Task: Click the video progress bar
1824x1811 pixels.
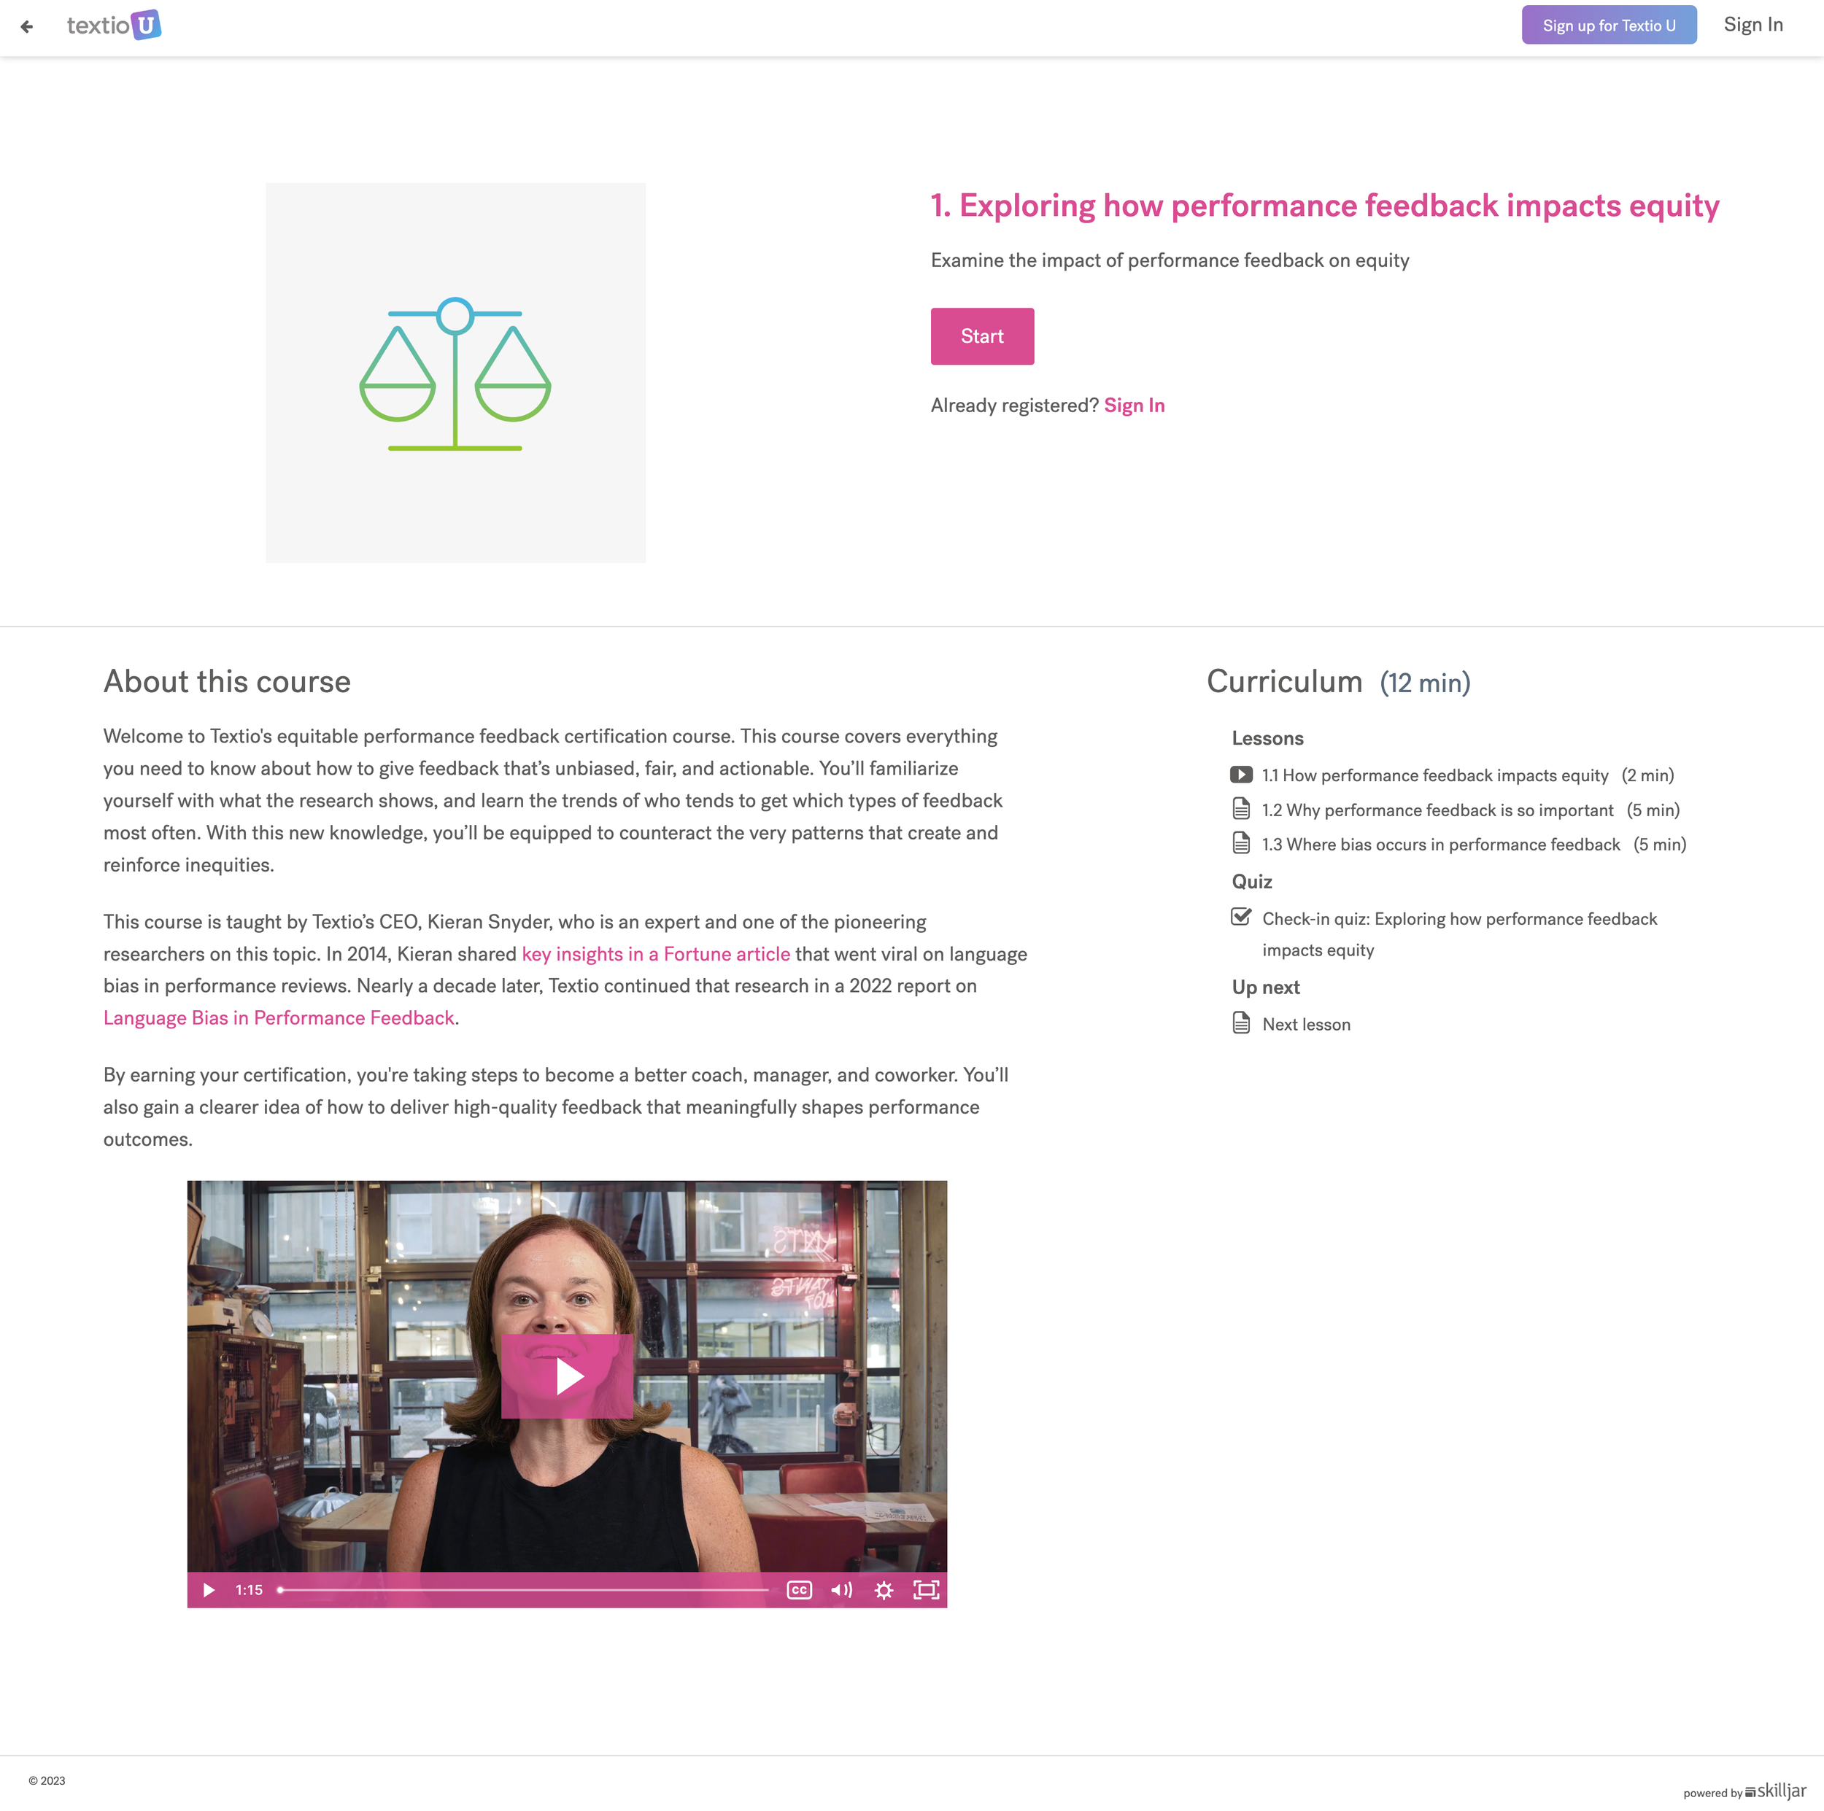Action: [x=523, y=1590]
